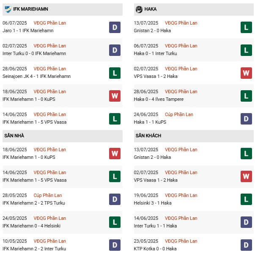Click the D badge for Haka 1 - 1 KuPS

tap(247, 119)
